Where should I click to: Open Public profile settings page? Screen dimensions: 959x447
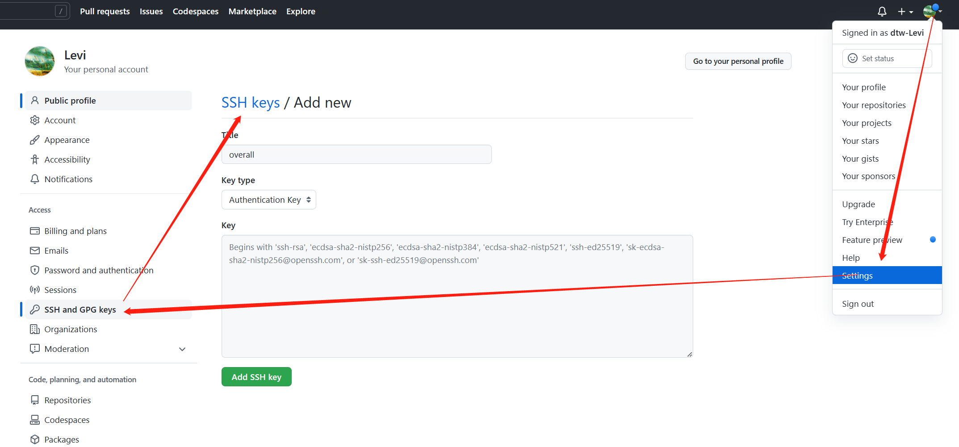pos(109,100)
